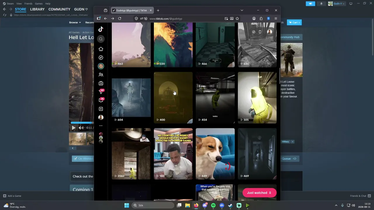Screen dimensions: 374x210
Task: Open the Gudn account dropdown in Steam
Action: (336, 3)
